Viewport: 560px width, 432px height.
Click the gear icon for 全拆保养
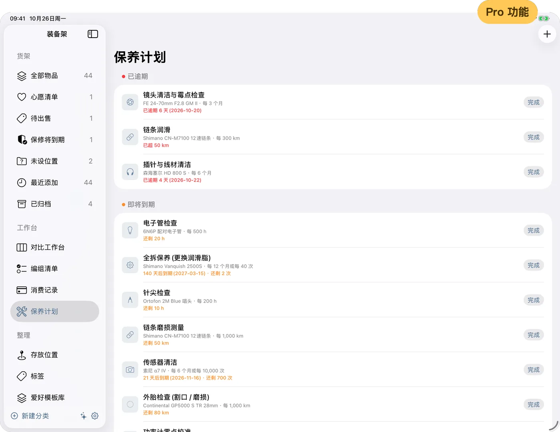coord(130,265)
